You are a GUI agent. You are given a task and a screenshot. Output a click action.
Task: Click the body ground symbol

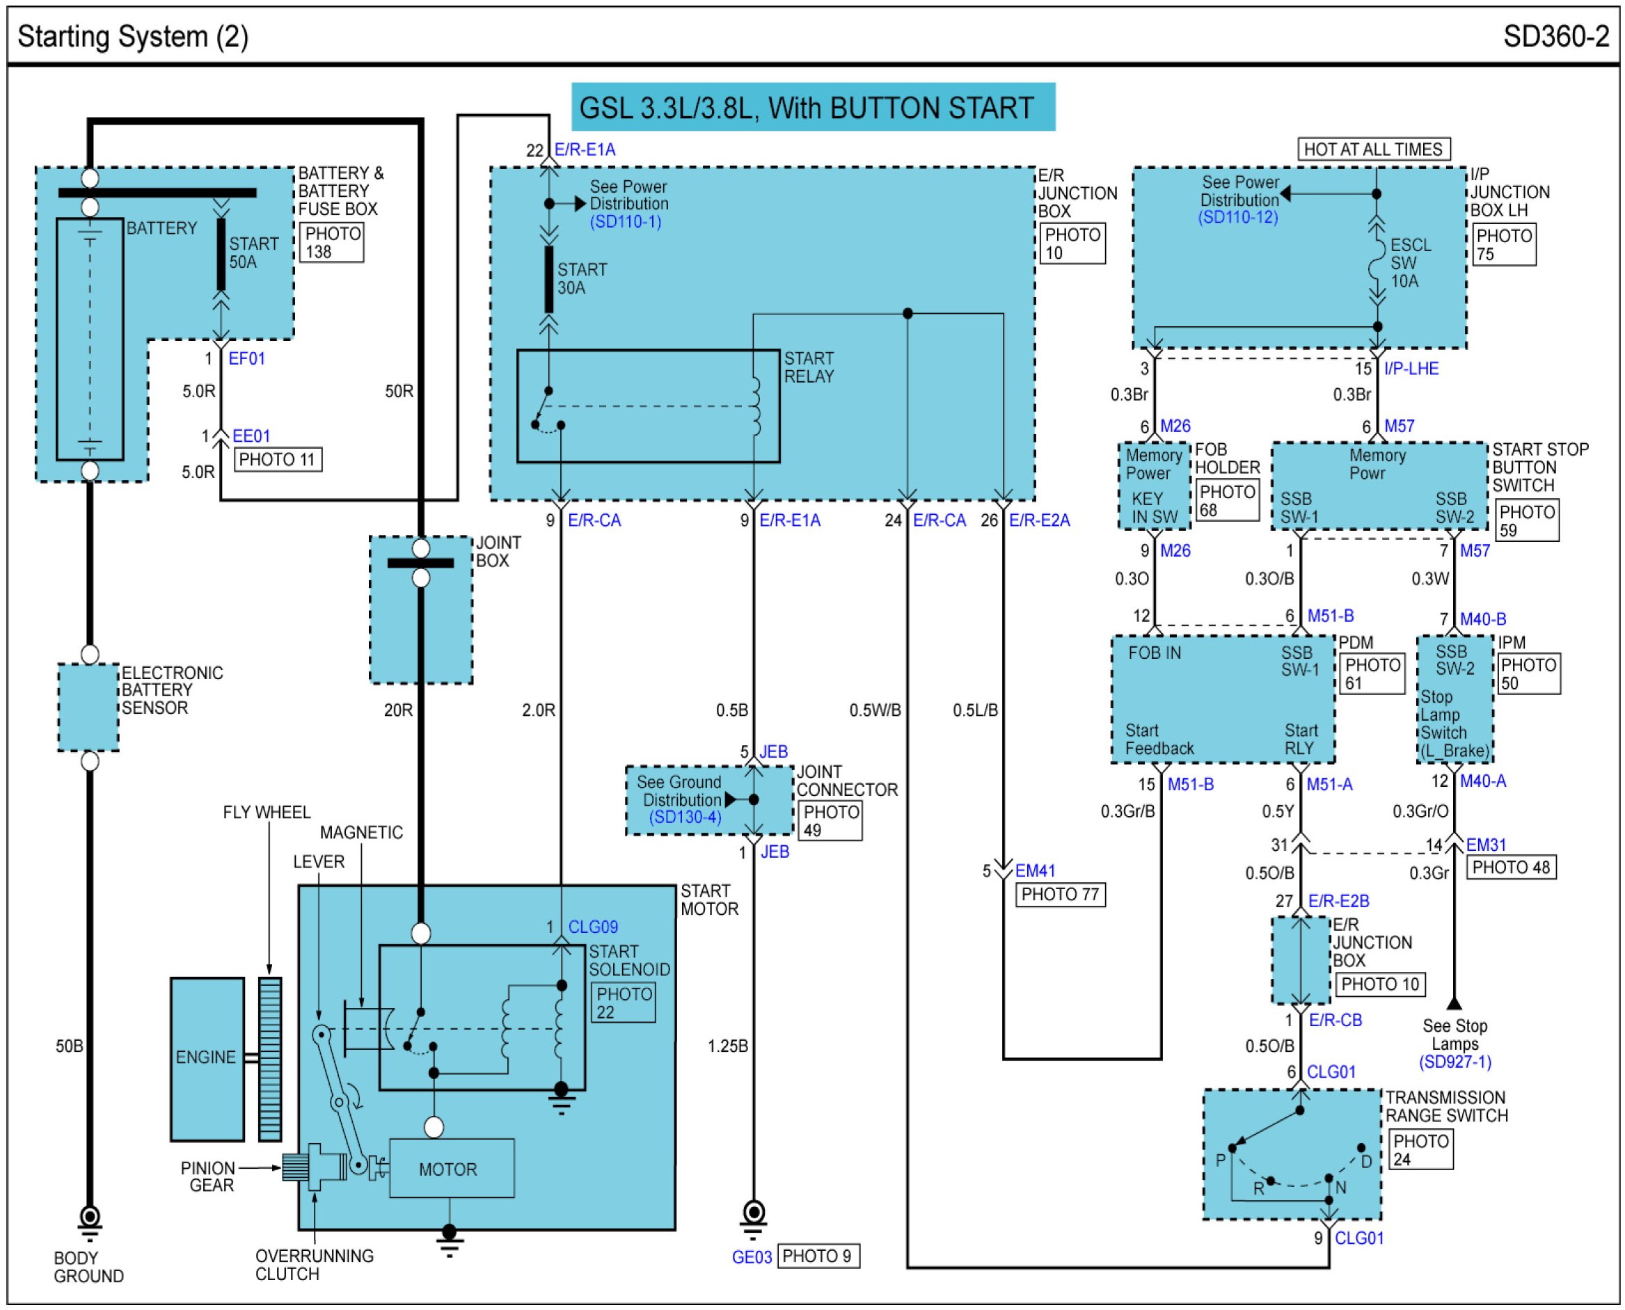click(x=89, y=1218)
